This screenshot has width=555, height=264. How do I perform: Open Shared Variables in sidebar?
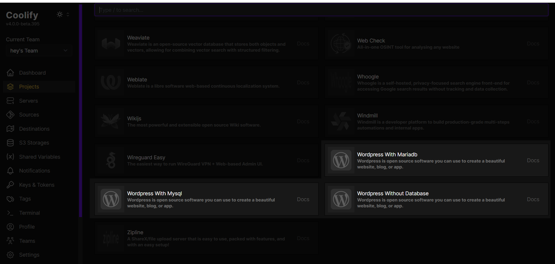(x=39, y=157)
